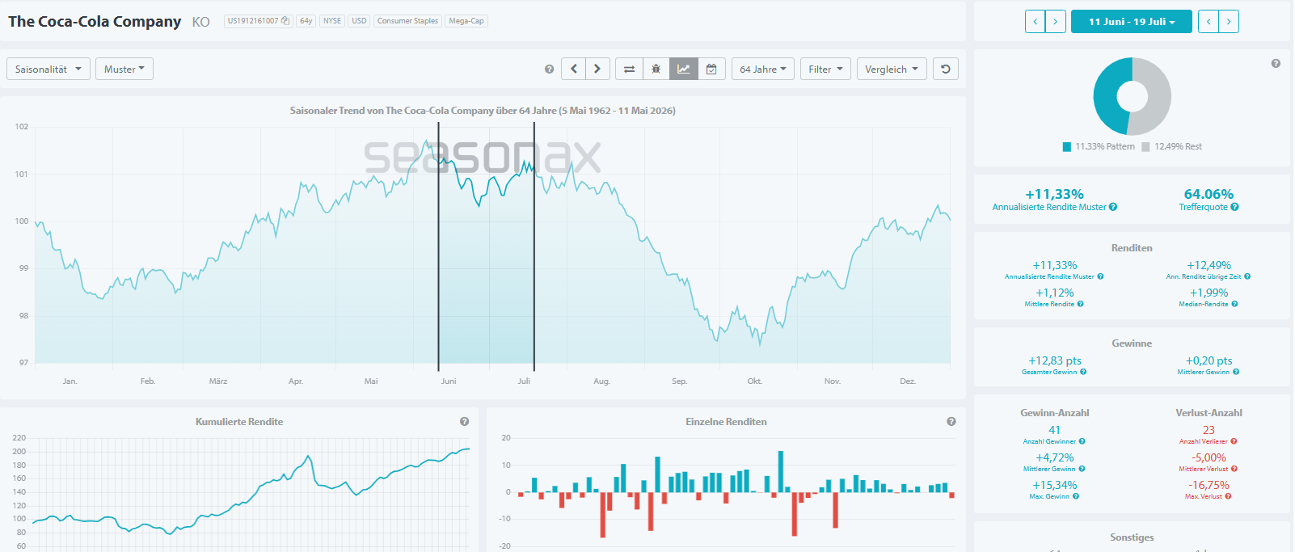Viewport: 1295px width, 552px height.
Task: Click help icon beside Max. Gewinn
Action: 1075,496
